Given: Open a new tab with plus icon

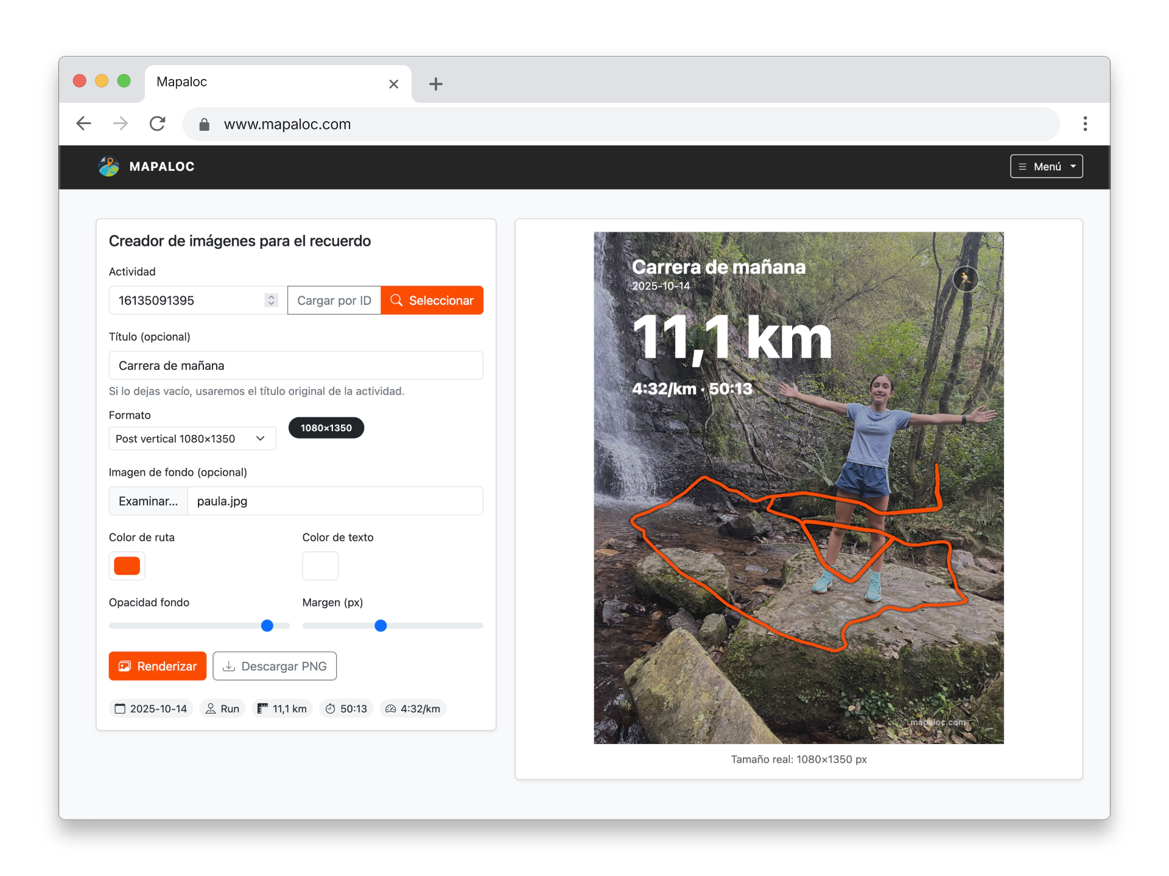Looking at the screenshot, I should (x=435, y=84).
